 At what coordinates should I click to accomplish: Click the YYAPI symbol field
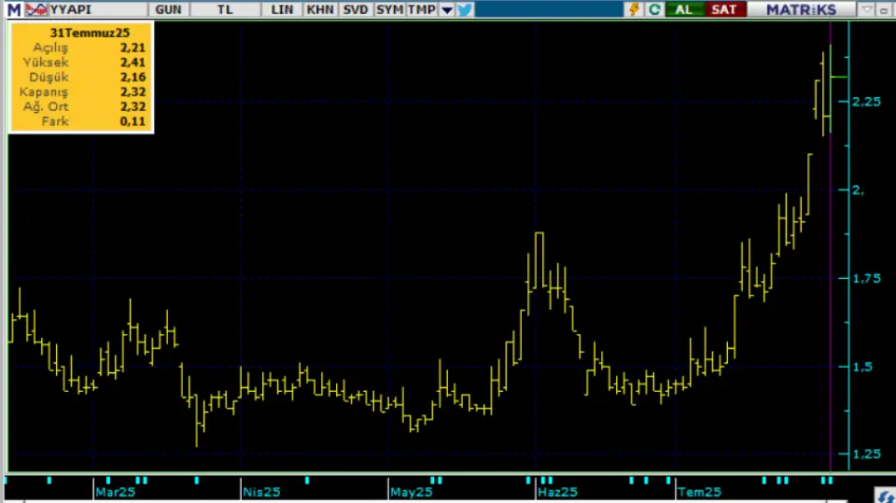tap(97, 9)
